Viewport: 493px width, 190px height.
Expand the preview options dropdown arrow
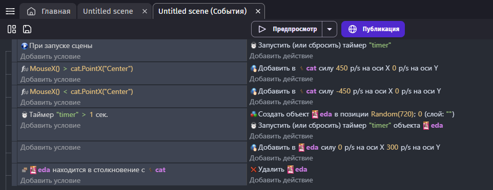[x=329, y=29]
